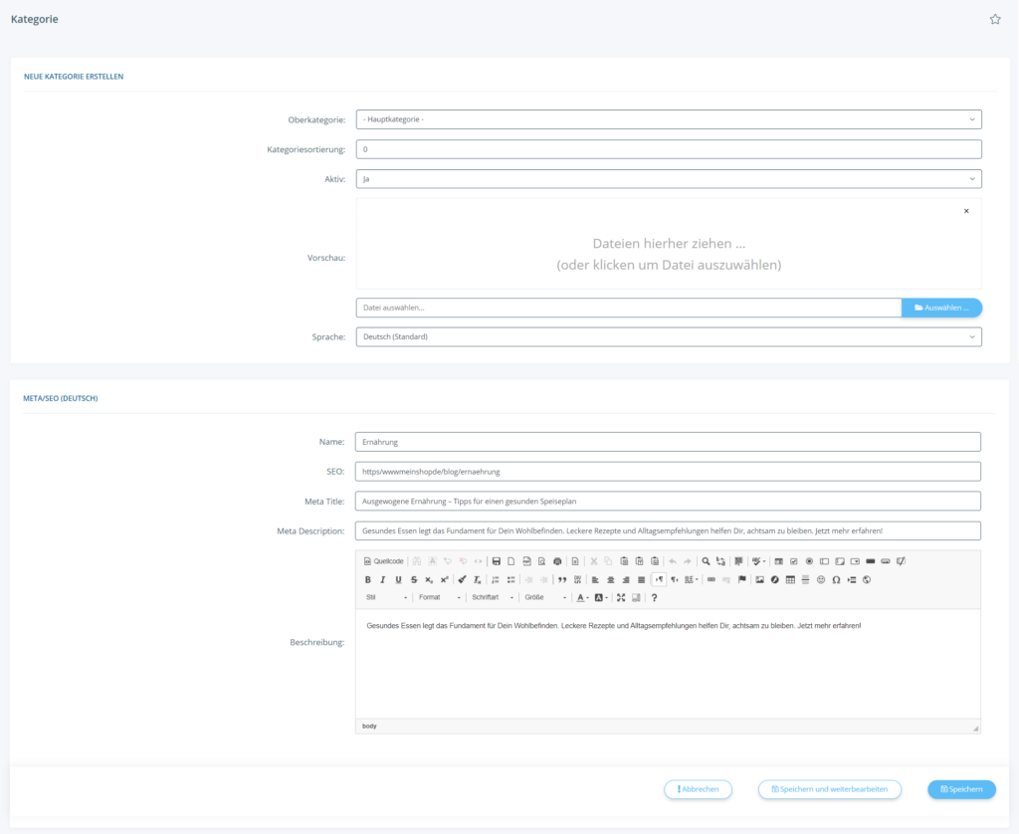Image resolution: width=1019 pixels, height=834 pixels.
Task: Click the star favorite icon
Action: (x=994, y=19)
